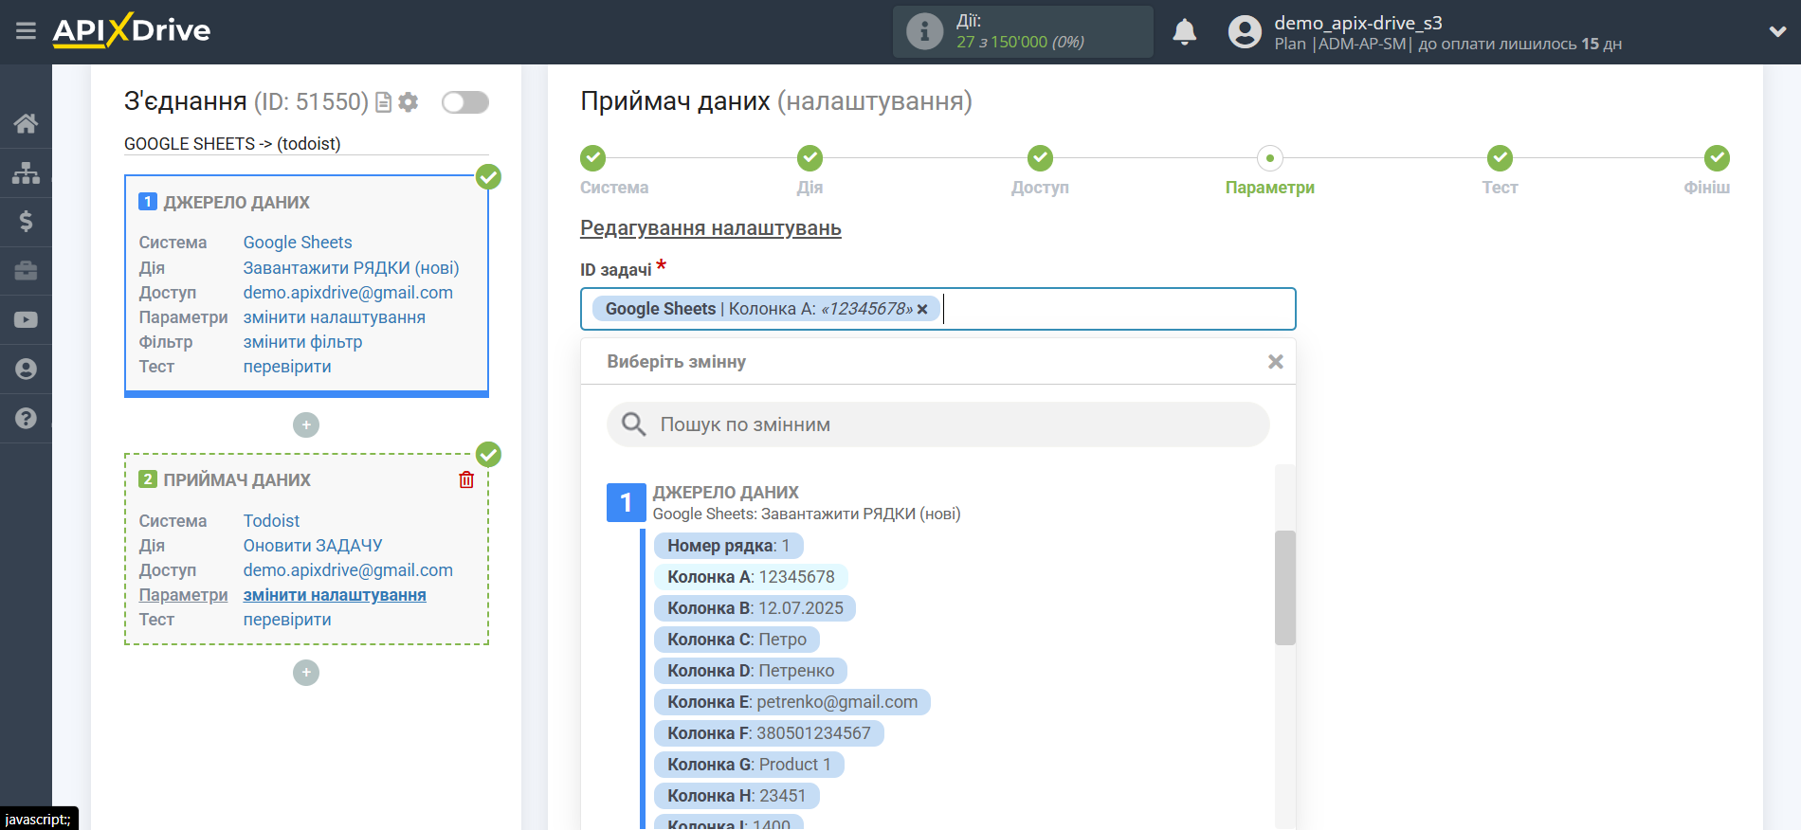Viewport: 1801px width, 830px height.
Task: Click source перевірити test link
Action: (x=287, y=367)
